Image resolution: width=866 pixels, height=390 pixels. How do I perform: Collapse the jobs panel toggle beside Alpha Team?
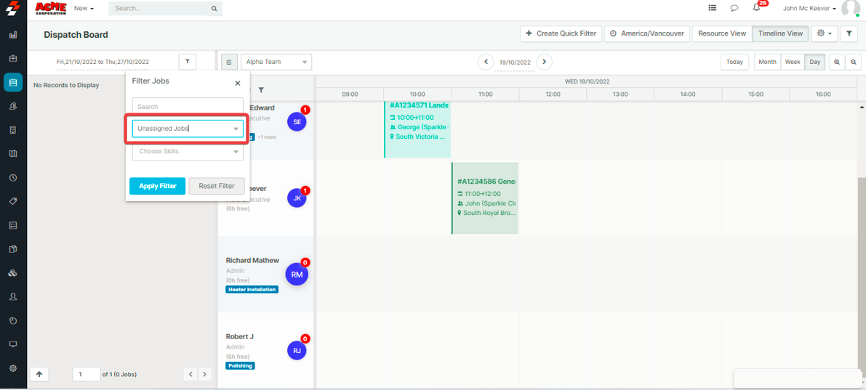click(x=229, y=62)
